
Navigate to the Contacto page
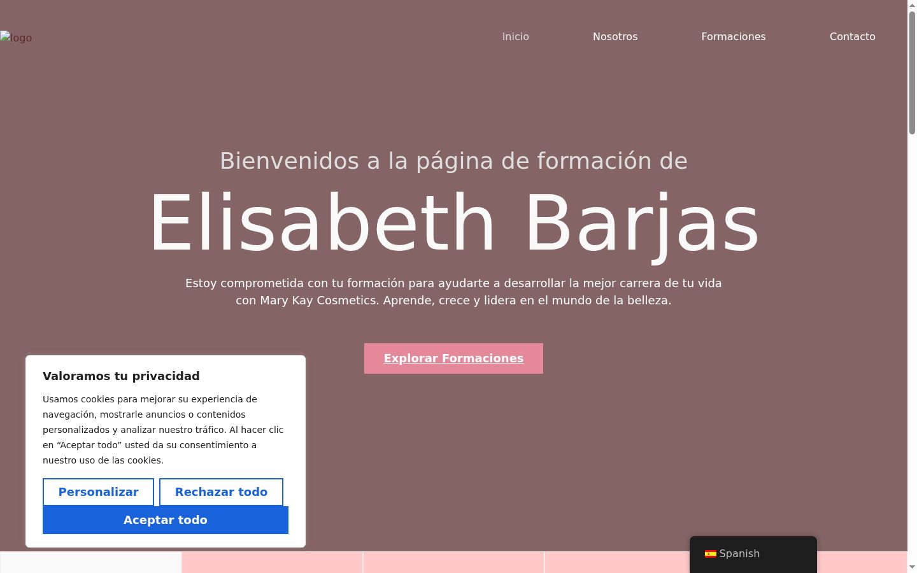click(x=852, y=37)
